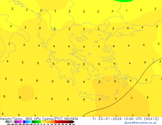
Task: Click the legend scale label 12
Action: pyautogui.click(x=48, y=124)
